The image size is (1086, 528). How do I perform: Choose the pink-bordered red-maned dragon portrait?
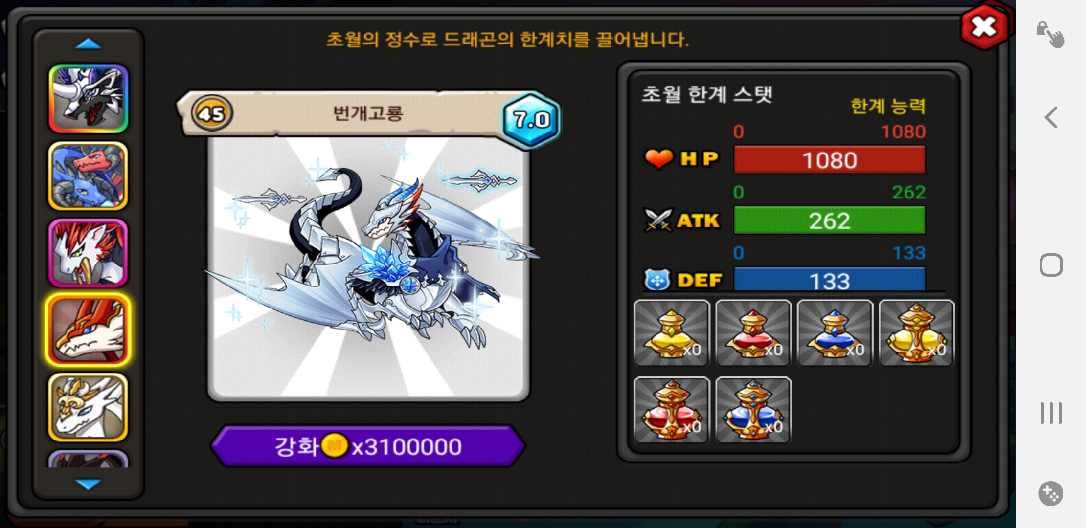point(89,253)
